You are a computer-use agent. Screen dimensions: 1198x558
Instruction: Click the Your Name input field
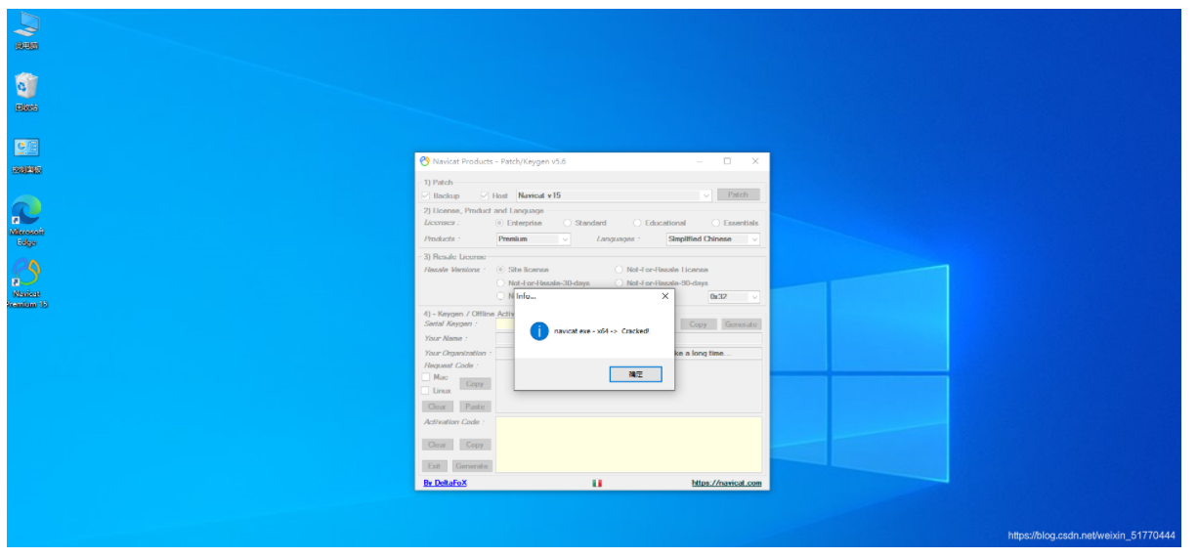tap(628, 338)
